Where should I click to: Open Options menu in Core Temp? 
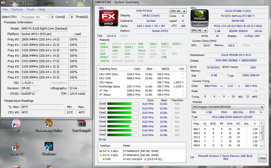(x=17, y=9)
